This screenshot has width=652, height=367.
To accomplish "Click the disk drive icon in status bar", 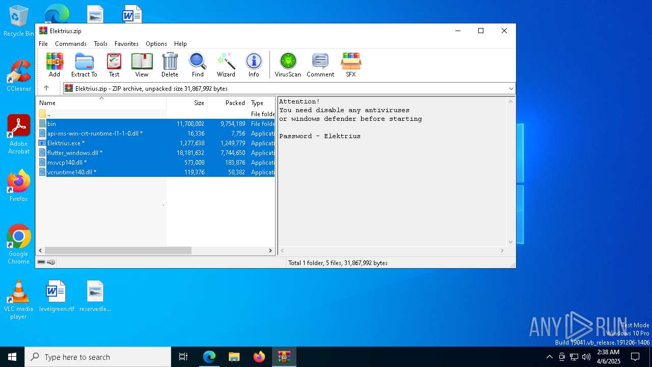I will pos(41,262).
